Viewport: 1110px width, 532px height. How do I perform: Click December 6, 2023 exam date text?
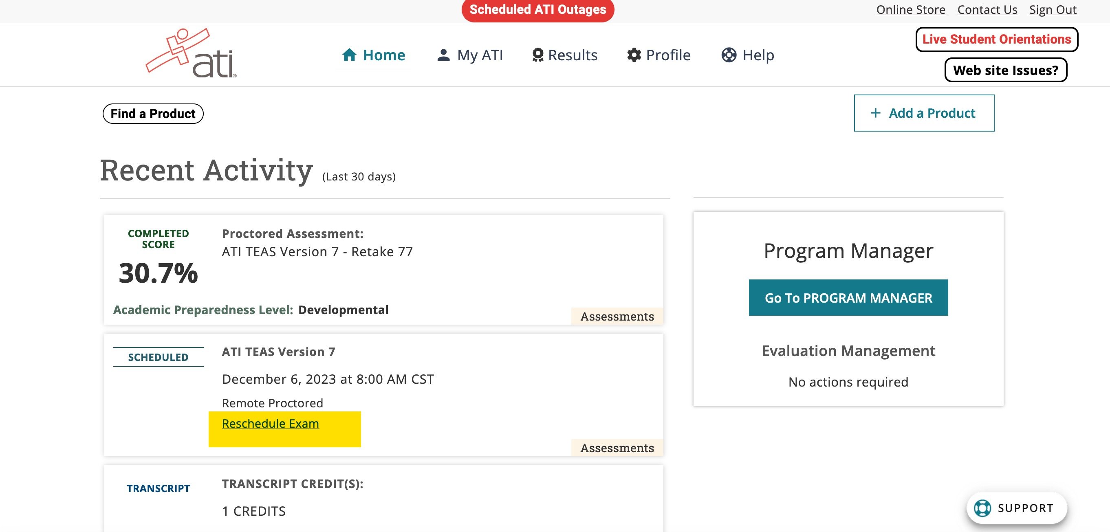(x=328, y=379)
